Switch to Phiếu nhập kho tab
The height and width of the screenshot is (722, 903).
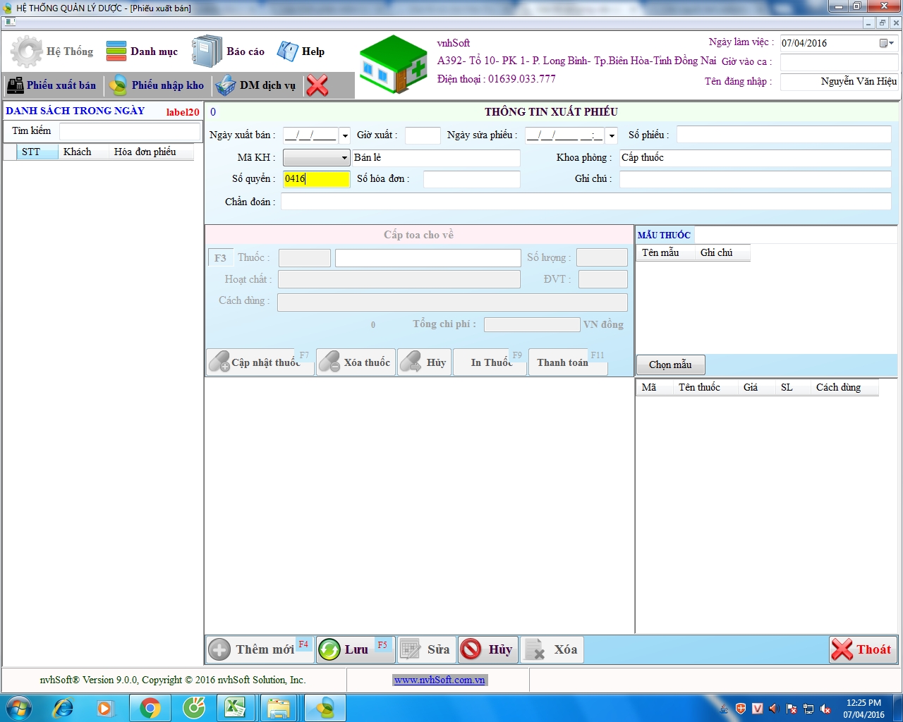pyautogui.click(x=157, y=85)
